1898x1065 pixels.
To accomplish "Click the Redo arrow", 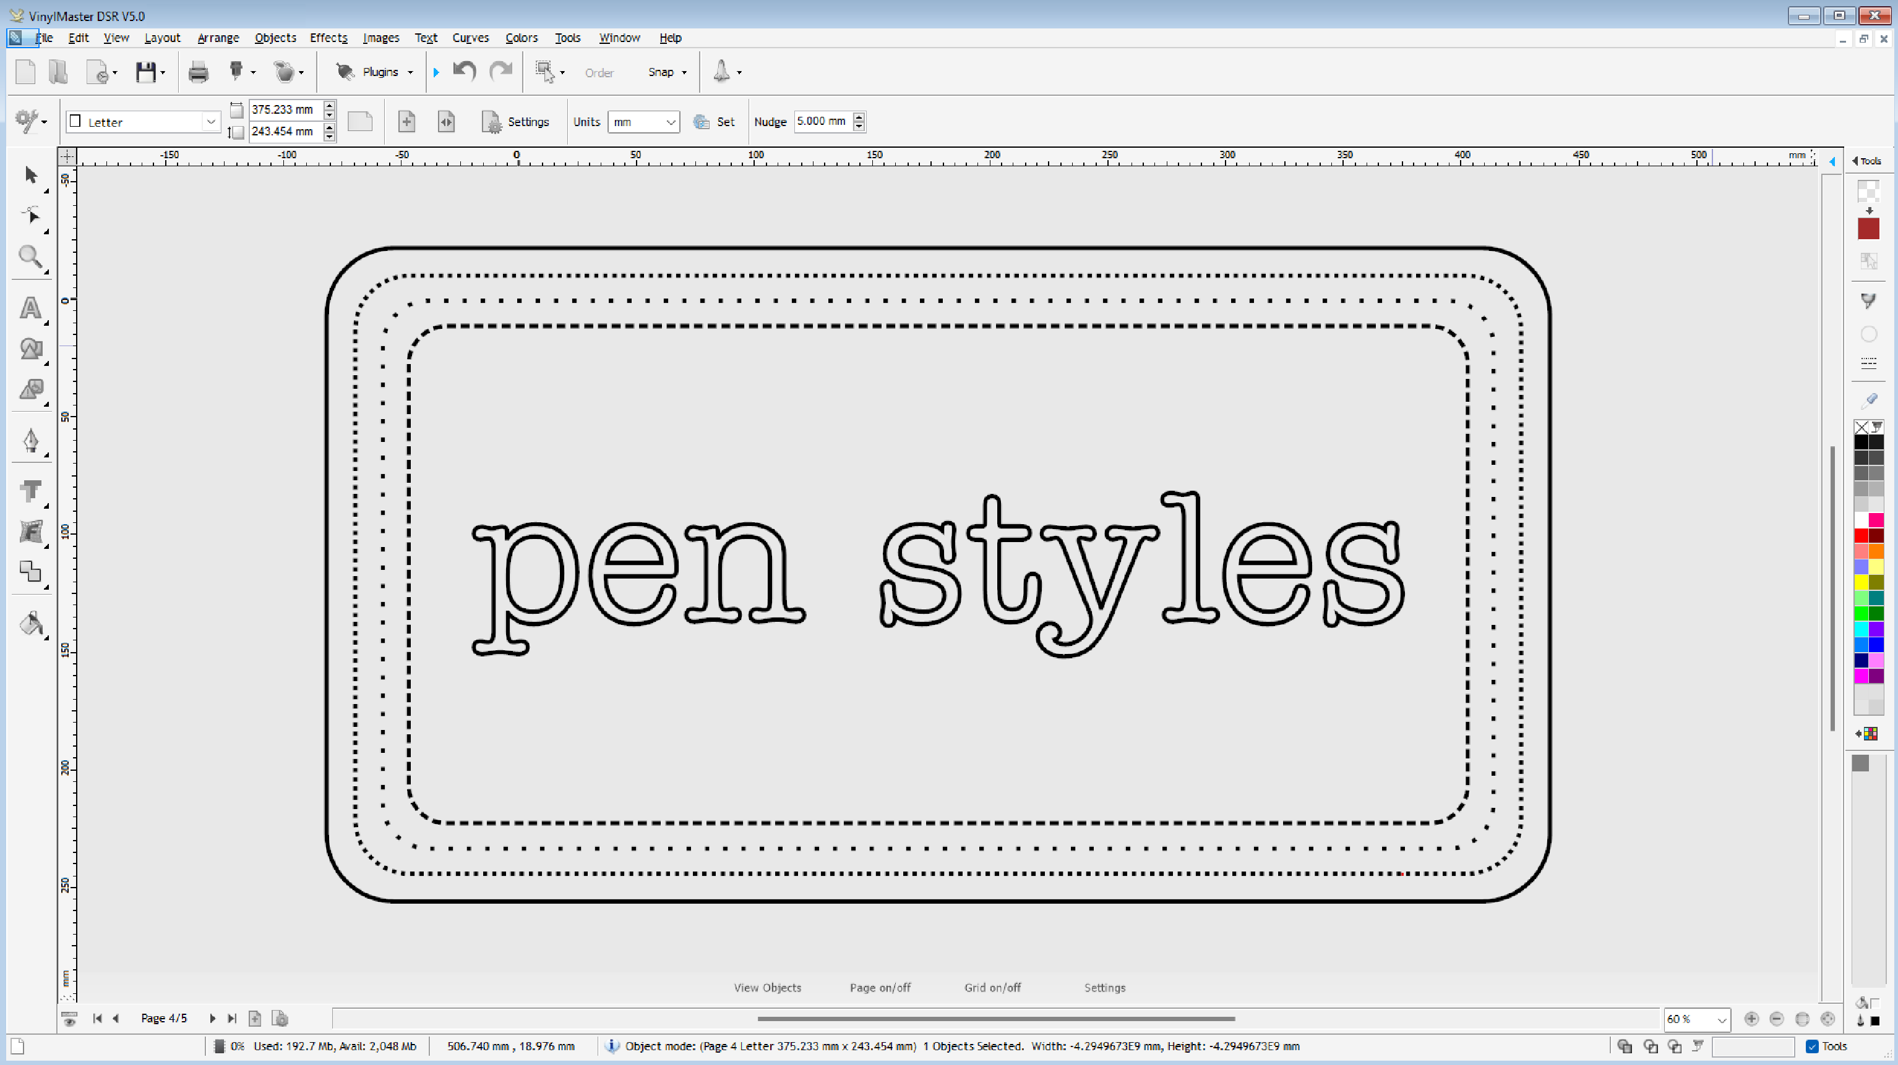I will point(501,72).
